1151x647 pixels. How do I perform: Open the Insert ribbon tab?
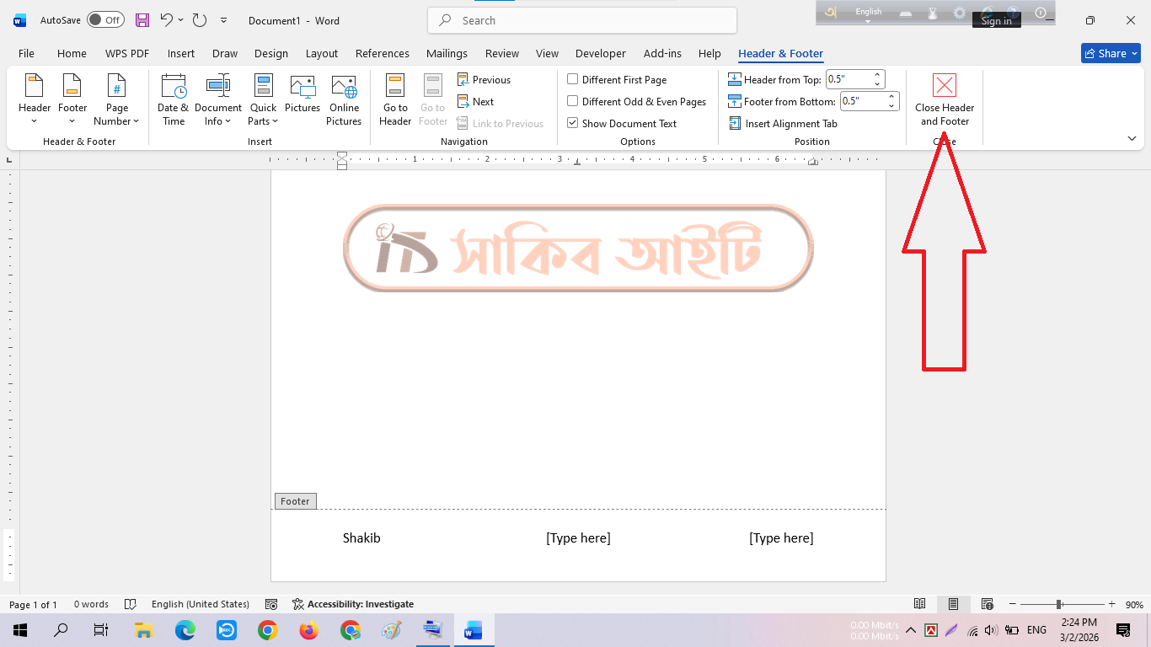[x=181, y=53]
